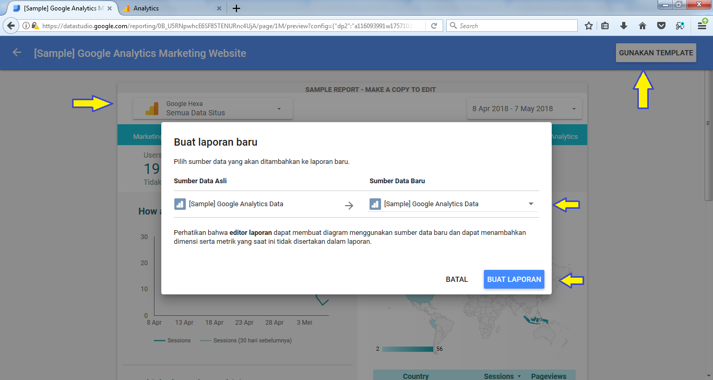Click the colorful extension icon in toolbar
Viewport: 713px width, 380px height.
click(x=680, y=26)
